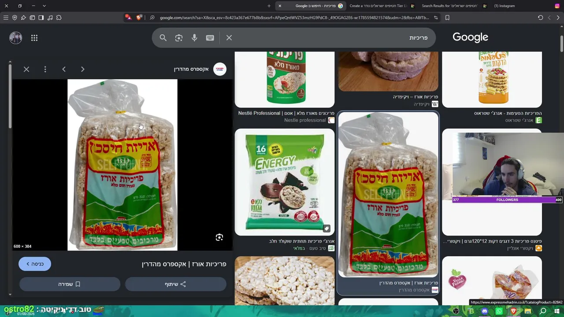Image resolution: width=564 pixels, height=317 pixels.
Task: Click the 'Nestlé Professional | פריכיות מאורז מלא' caption
Action: (x=286, y=113)
